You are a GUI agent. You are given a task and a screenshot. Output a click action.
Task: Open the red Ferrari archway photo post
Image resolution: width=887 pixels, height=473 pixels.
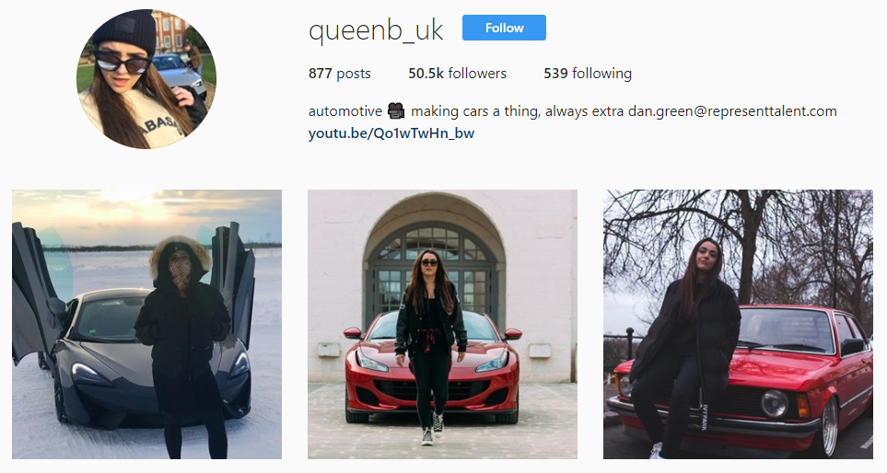pyautogui.click(x=442, y=324)
